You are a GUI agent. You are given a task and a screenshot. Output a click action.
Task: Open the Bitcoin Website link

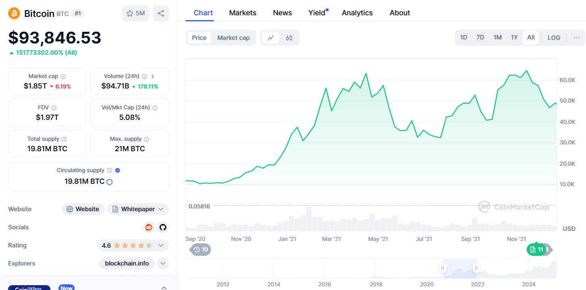point(83,209)
